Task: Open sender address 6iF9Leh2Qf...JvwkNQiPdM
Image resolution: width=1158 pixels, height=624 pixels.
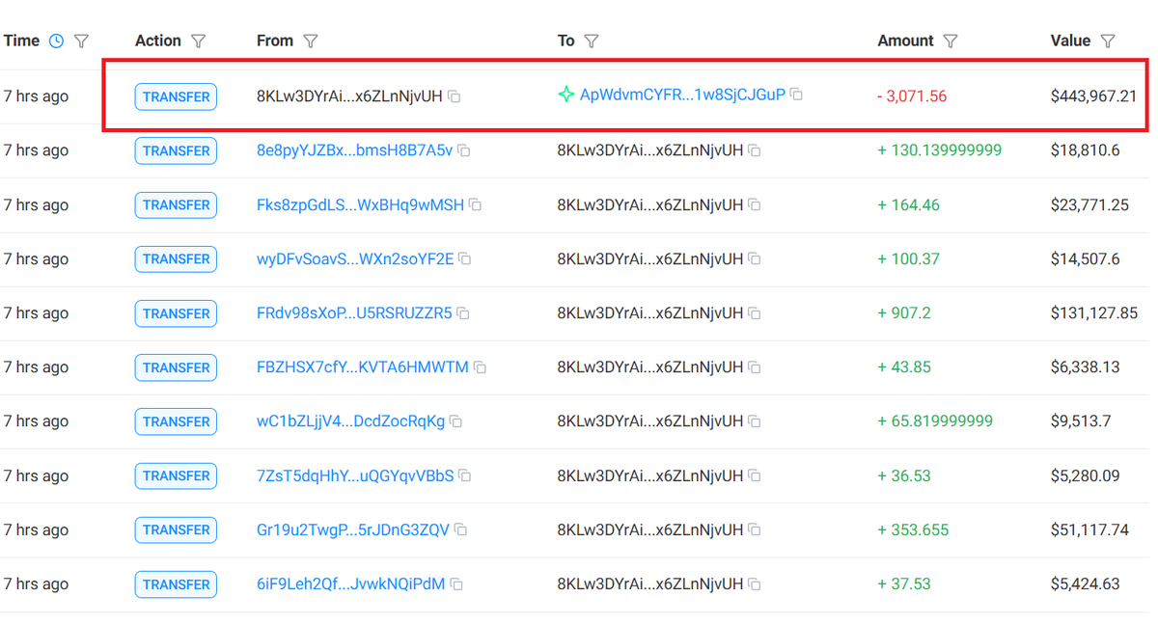Action: tap(351, 584)
